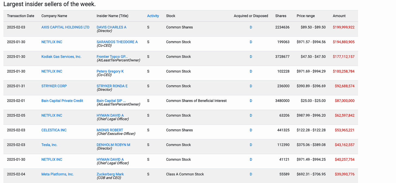Click the D link in the STRYKER CORP row
Viewport: 396px width, 183px height.
pyautogui.click(x=251, y=86)
